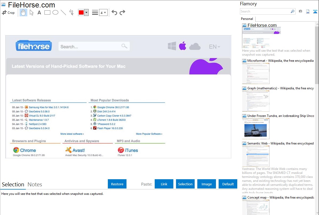Click Google Chrome 39.0.2171.95 link

(x=113, y=107)
